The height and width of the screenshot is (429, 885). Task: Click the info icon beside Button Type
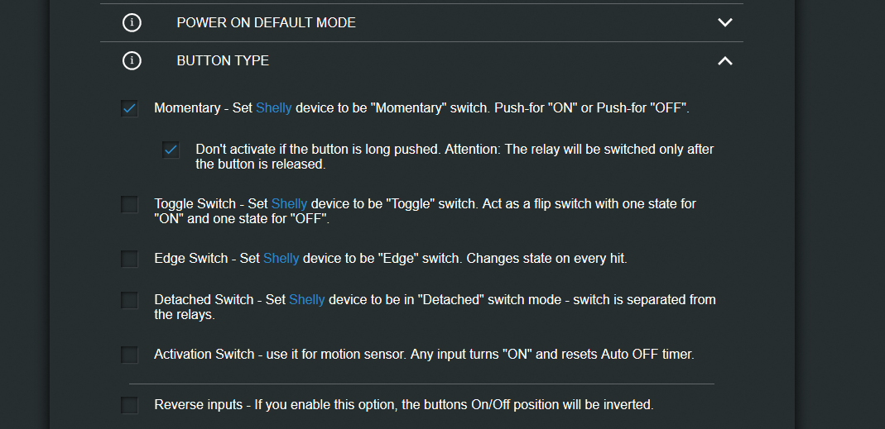(x=131, y=60)
